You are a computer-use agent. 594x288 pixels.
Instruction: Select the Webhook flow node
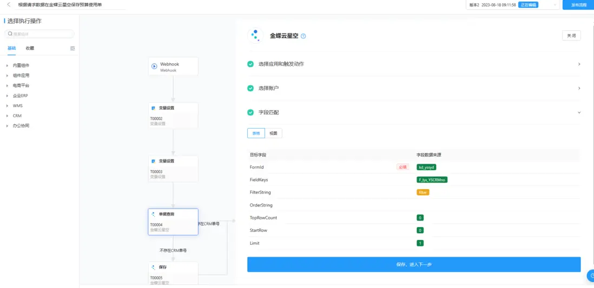click(173, 66)
